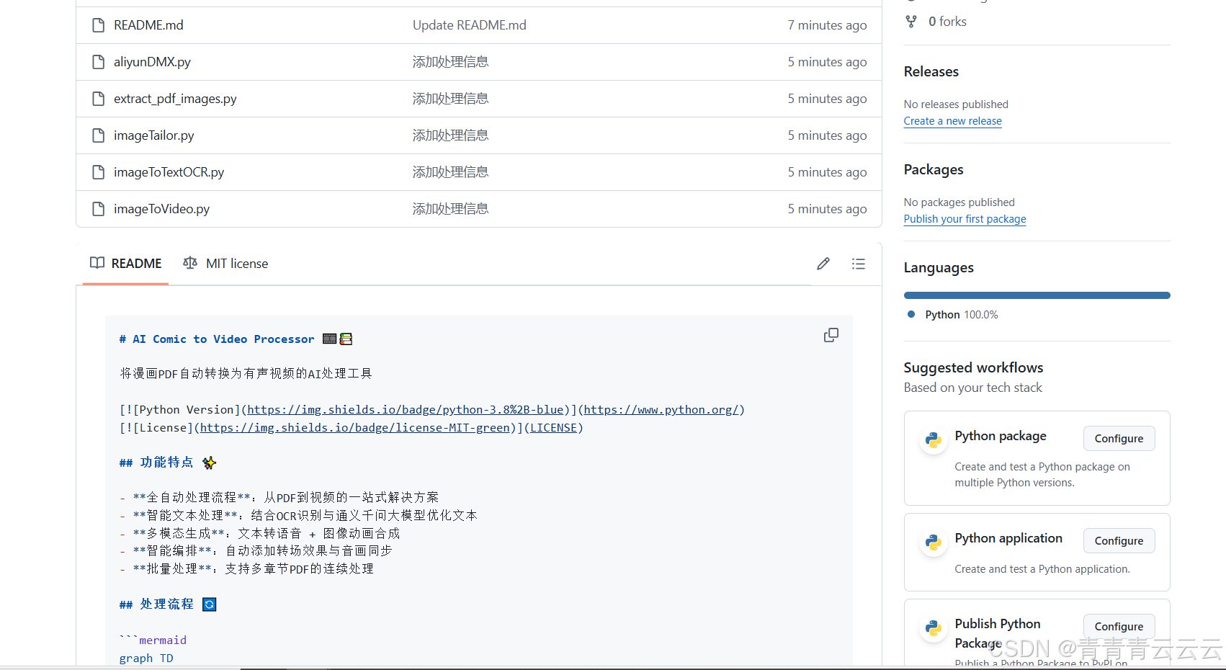Viewport: 1226px width, 670px height.
Task: Open the aliyunDMX.py file
Action: click(x=152, y=62)
